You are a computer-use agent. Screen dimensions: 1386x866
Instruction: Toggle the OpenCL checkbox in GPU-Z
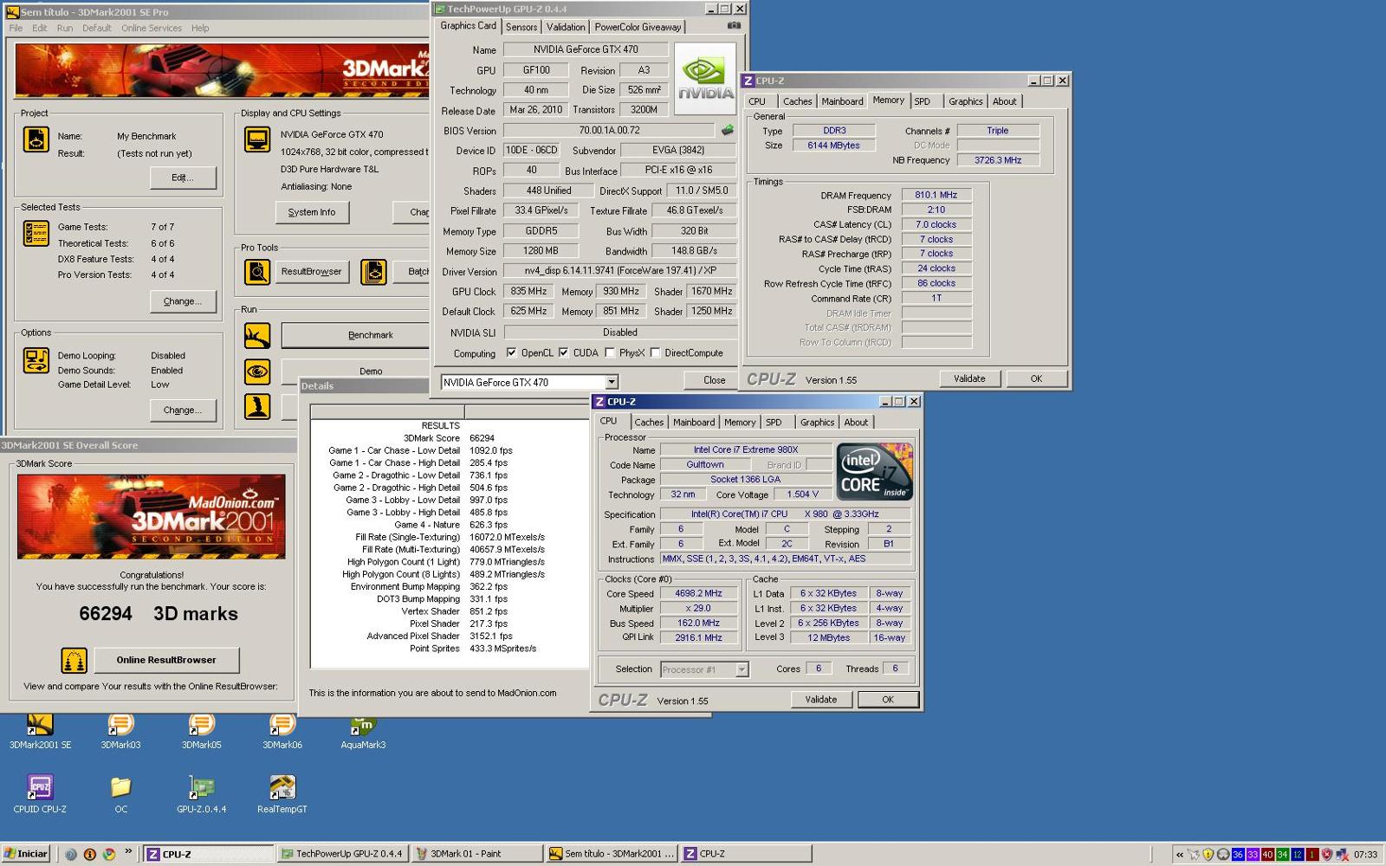(511, 352)
